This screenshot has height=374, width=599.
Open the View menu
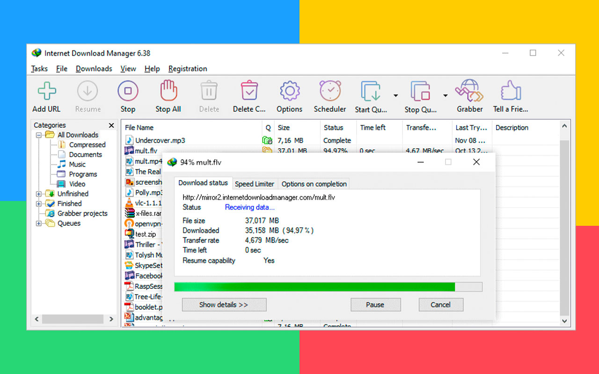pos(128,69)
